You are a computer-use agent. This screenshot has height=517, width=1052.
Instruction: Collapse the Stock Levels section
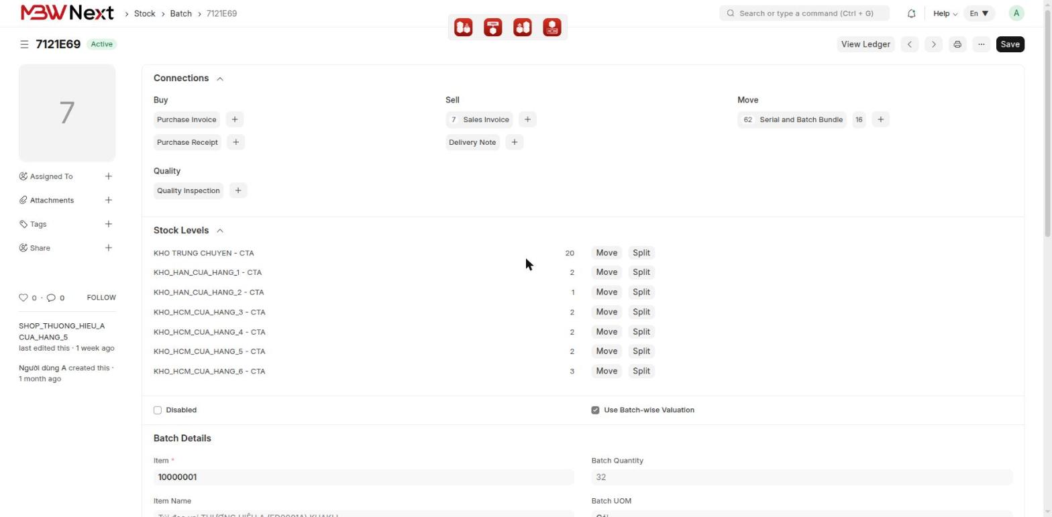[x=220, y=231]
